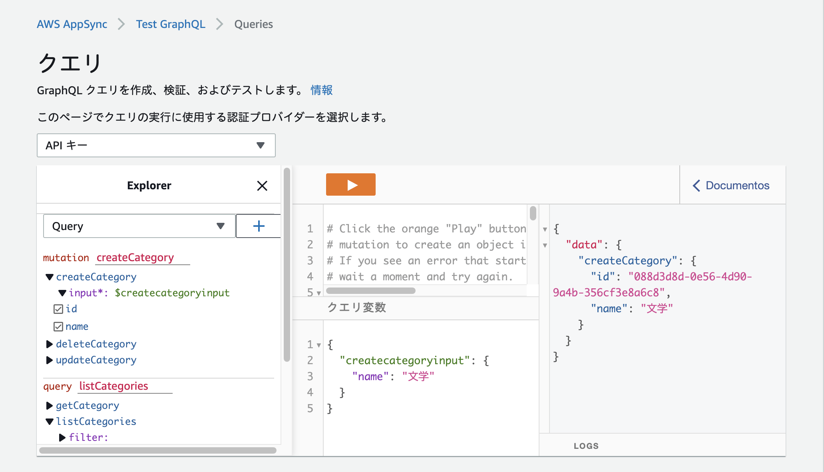Image resolution: width=824 pixels, height=472 pixels.
Task: Click the Queries breadcrumb text
Action: click(x=253, y=24)
